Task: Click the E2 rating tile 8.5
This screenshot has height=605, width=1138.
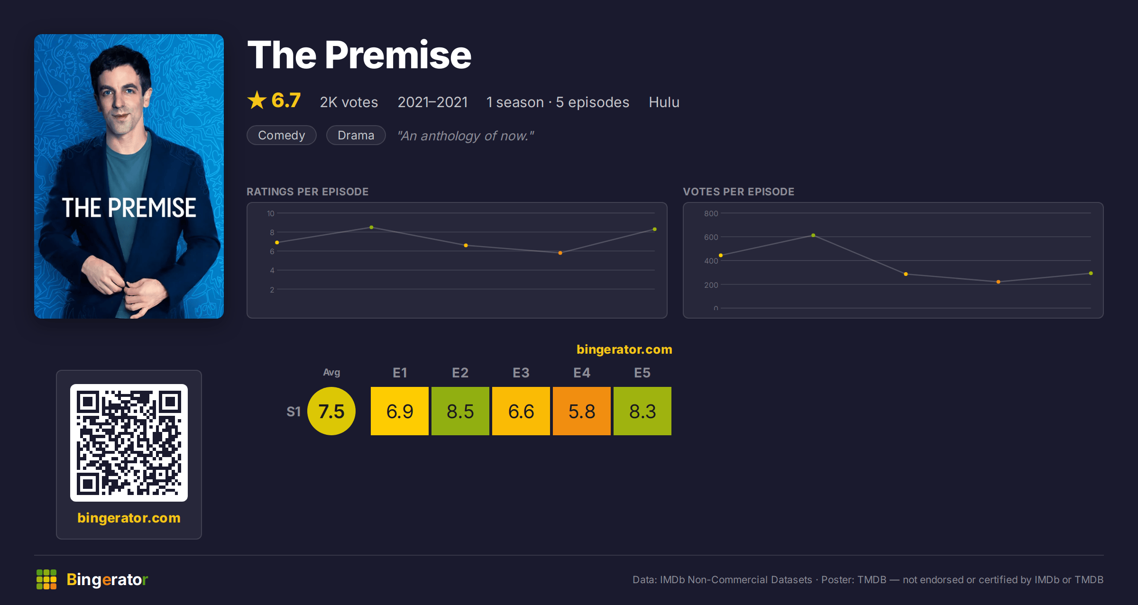Action: click(x=460, y=411)
